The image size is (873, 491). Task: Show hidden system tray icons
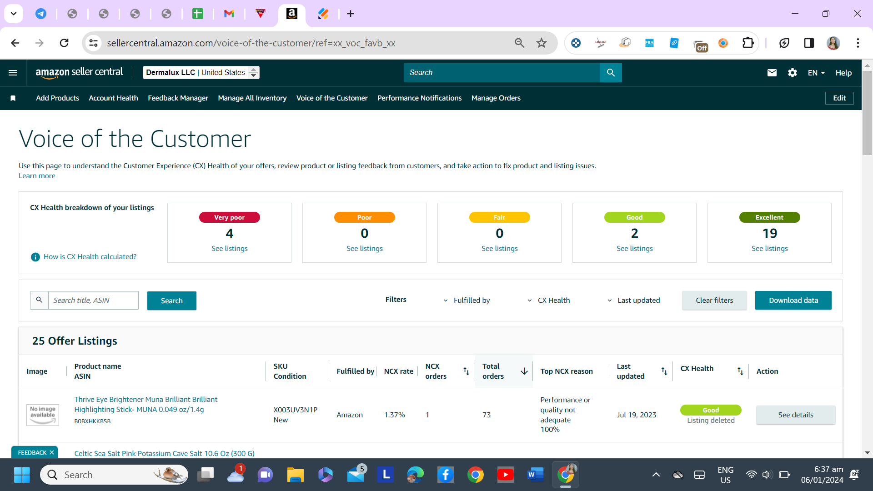pyautogui.click(x=656, y=475)
